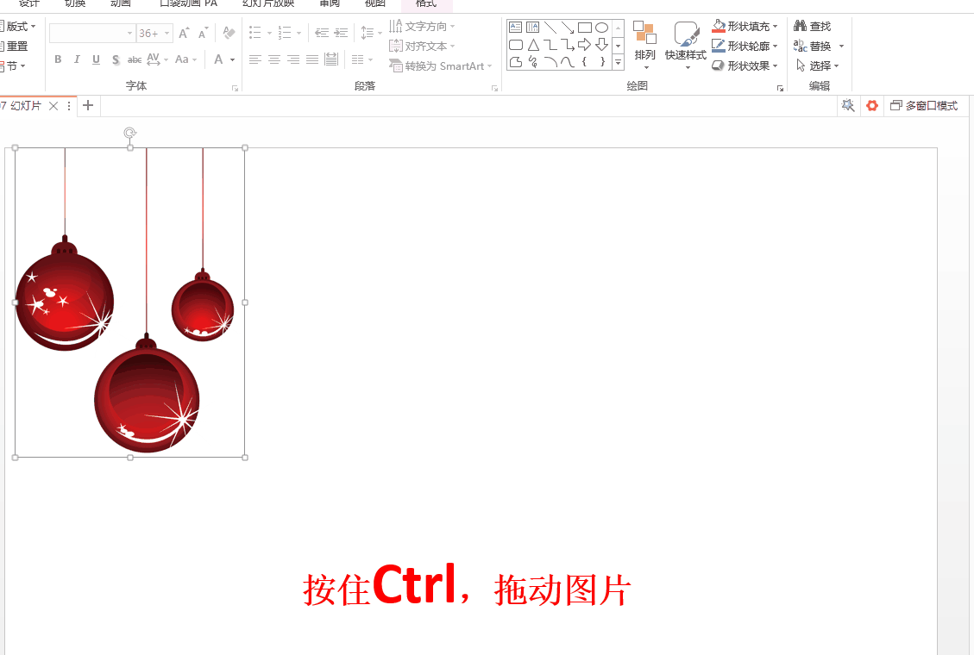974x655 pixels.
Task: Select the freeform shape
Action: coord(516,61)
